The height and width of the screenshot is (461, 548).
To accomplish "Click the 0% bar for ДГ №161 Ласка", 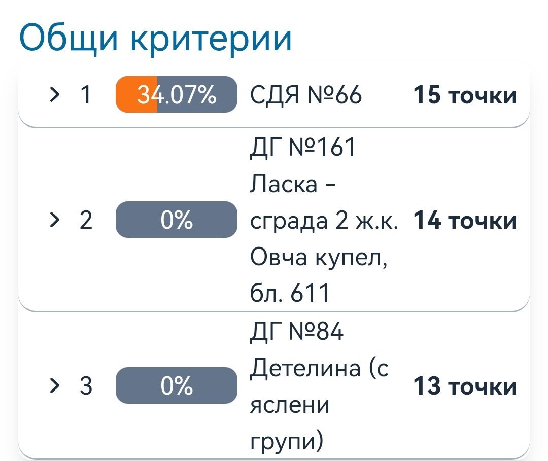I will click(x=177, y=220).
